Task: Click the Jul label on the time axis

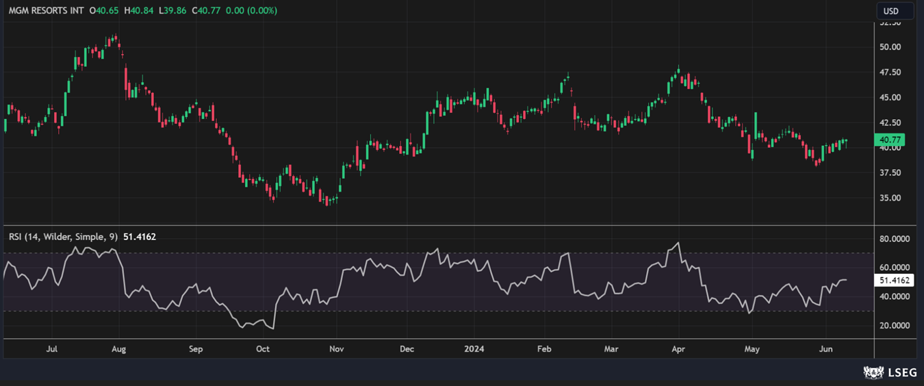Action: [51, 349]
